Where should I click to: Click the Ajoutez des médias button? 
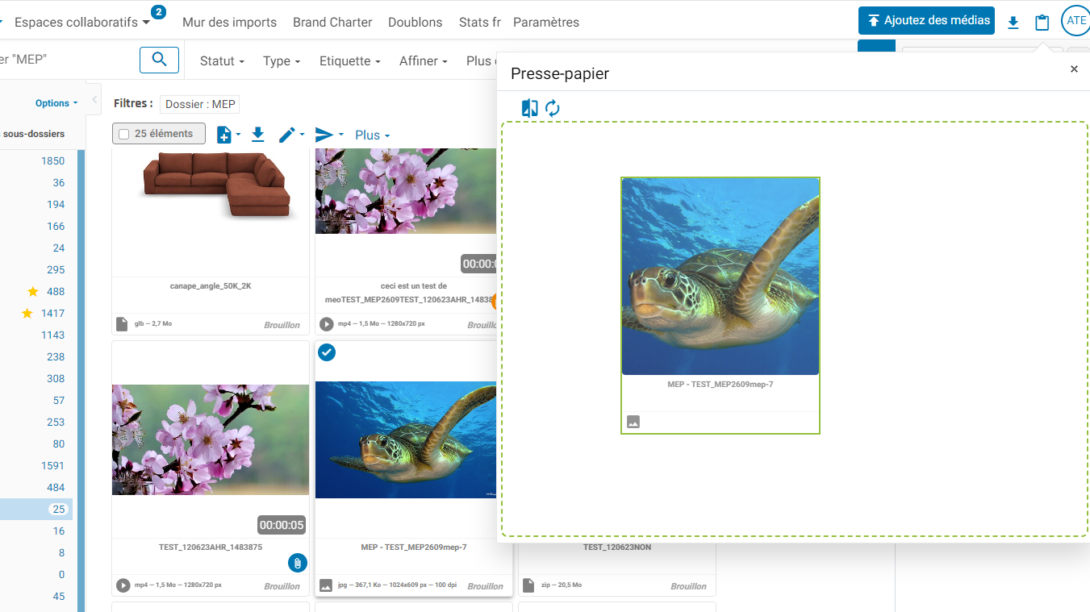click(x=926, y=20)
